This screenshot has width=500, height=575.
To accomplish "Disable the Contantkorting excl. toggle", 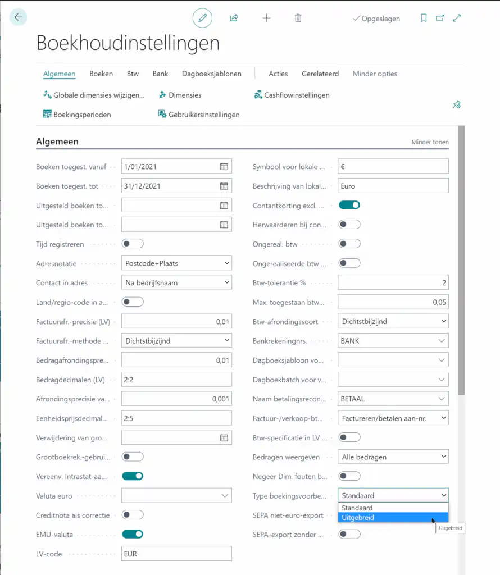I will click(x=349, y=205).
